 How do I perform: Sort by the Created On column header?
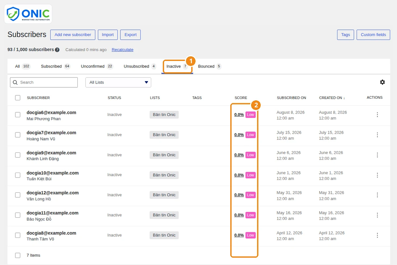pos(332,98)
